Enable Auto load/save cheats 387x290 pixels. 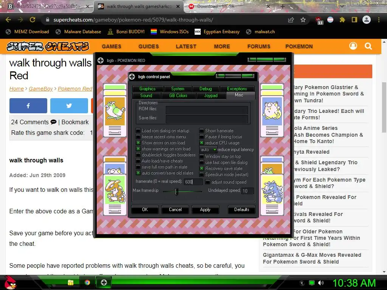(x=138, y=161)
